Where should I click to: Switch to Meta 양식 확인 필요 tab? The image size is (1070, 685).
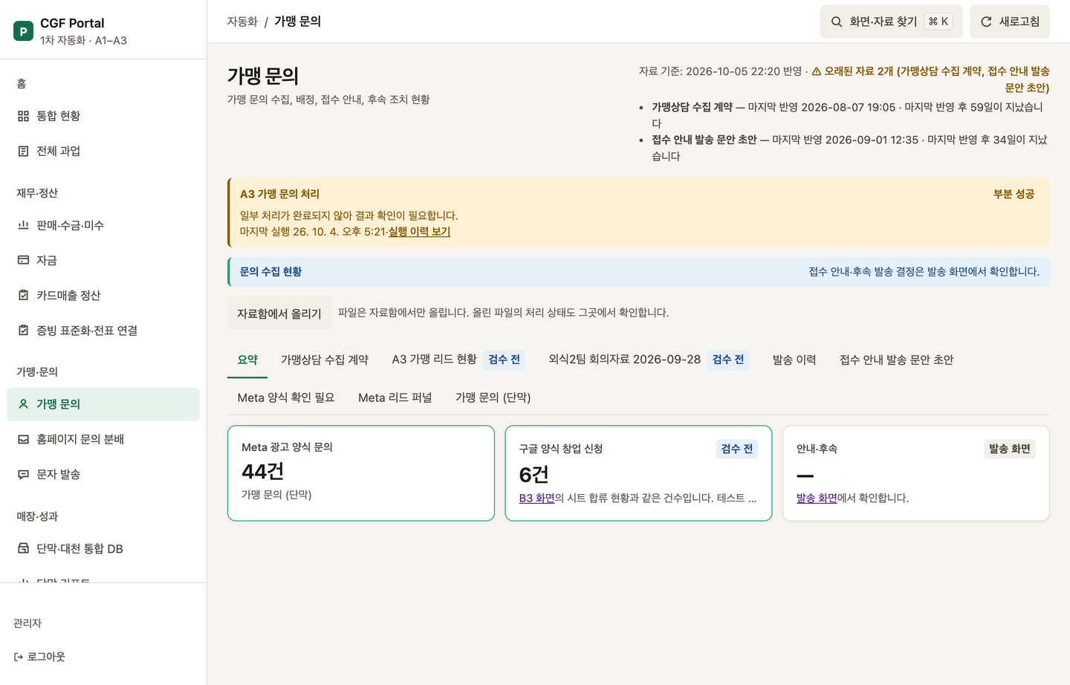click(x=286, y=397)
